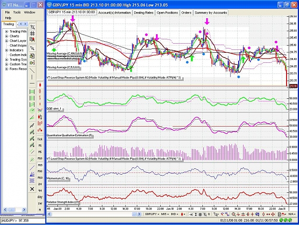Viewport: 299px width, 225px height.
Task: Select the horizontal line drawing tool
Action: coord(32,83)
